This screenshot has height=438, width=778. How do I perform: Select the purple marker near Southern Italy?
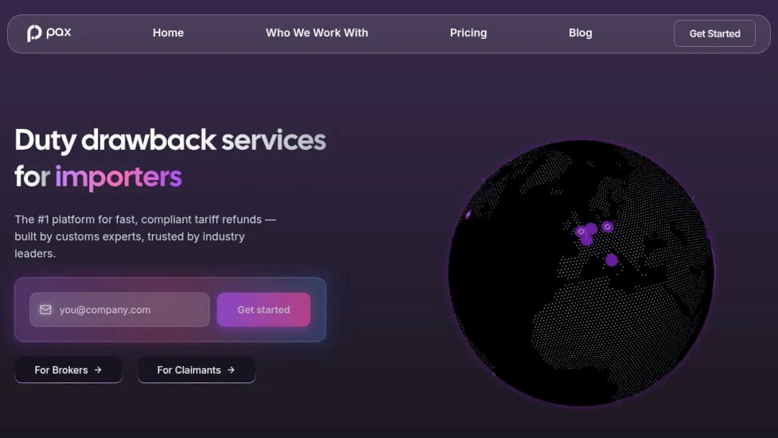coord(612,260)
